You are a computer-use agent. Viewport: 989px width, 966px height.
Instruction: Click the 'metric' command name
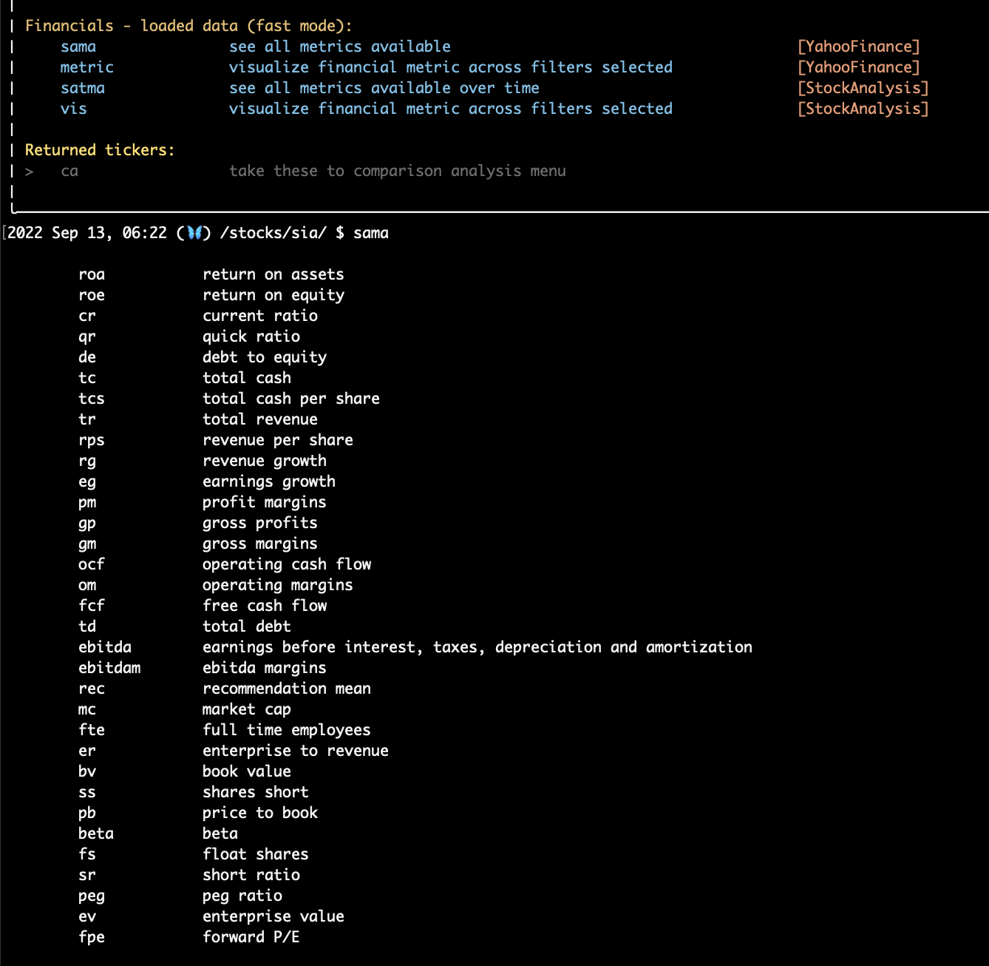pos(87,67)
